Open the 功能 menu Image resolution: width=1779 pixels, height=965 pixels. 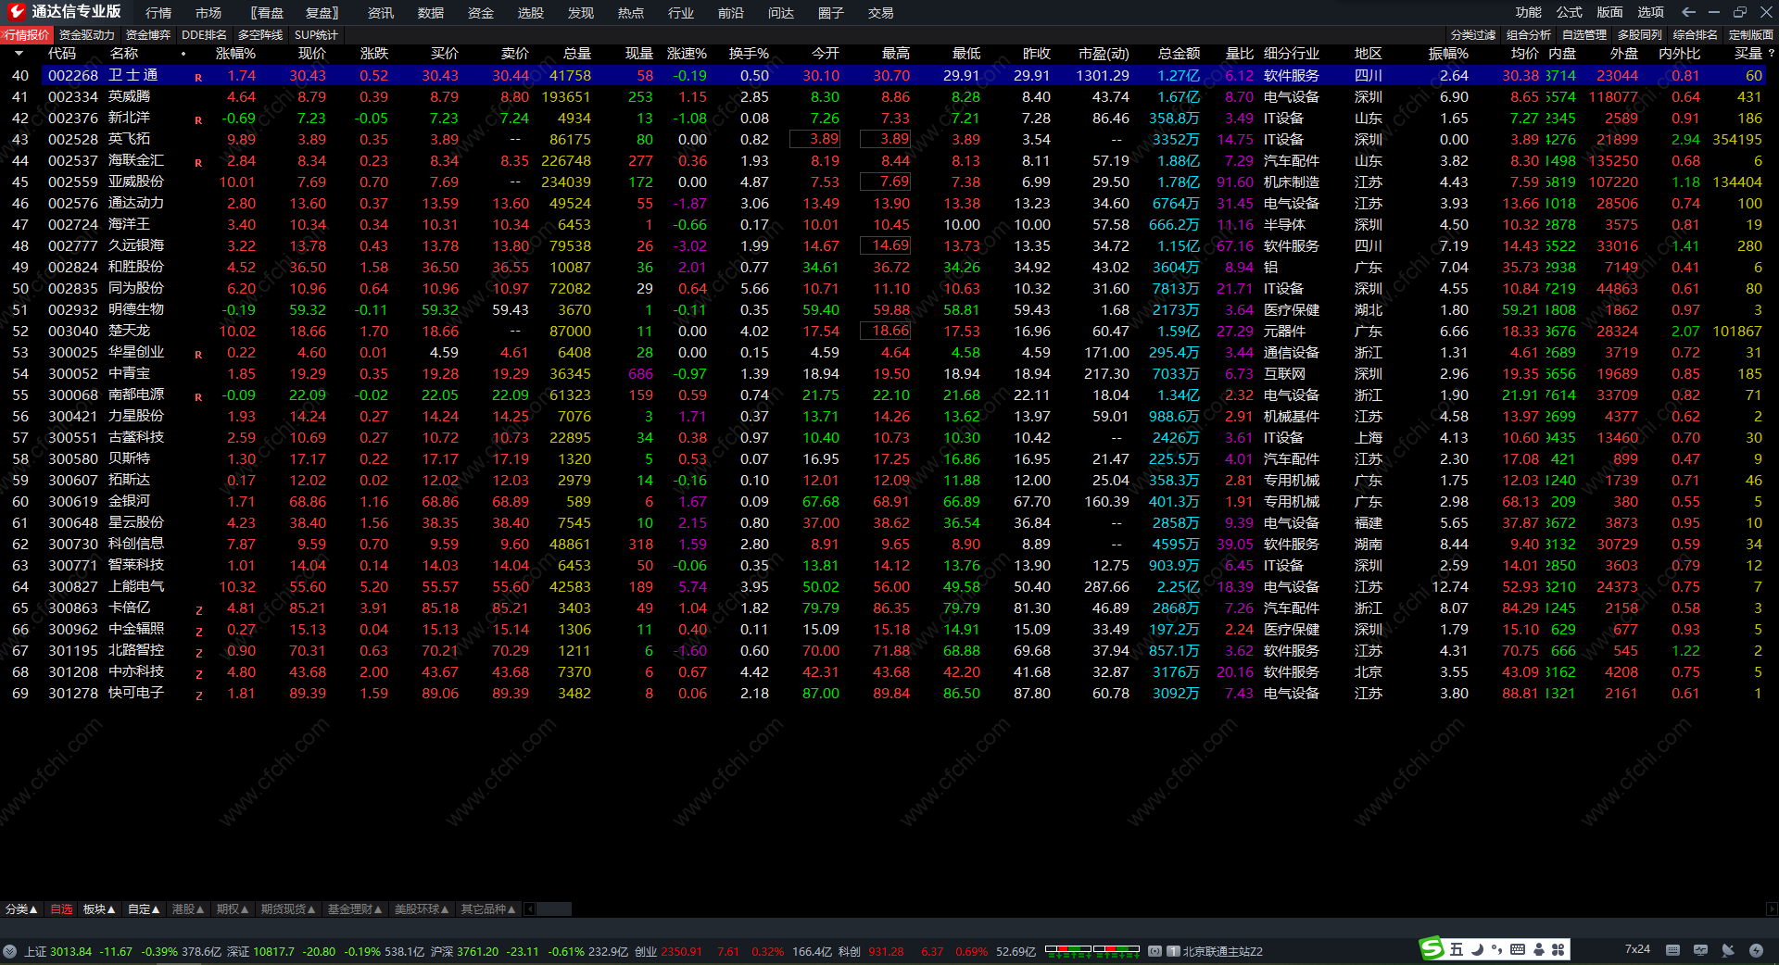pos(1529,12)
